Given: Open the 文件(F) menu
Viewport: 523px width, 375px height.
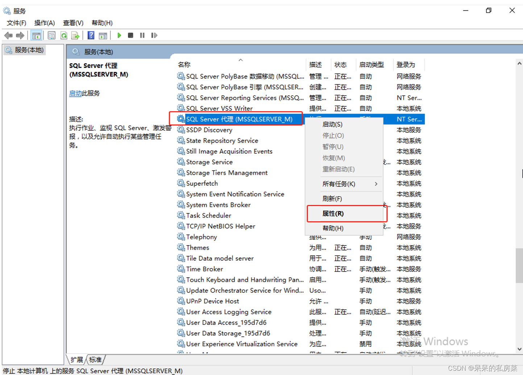Looking at the screenshot, I should click(16, 23).
